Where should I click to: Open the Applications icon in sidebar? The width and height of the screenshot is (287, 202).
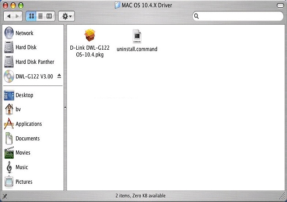pos(9,124)
